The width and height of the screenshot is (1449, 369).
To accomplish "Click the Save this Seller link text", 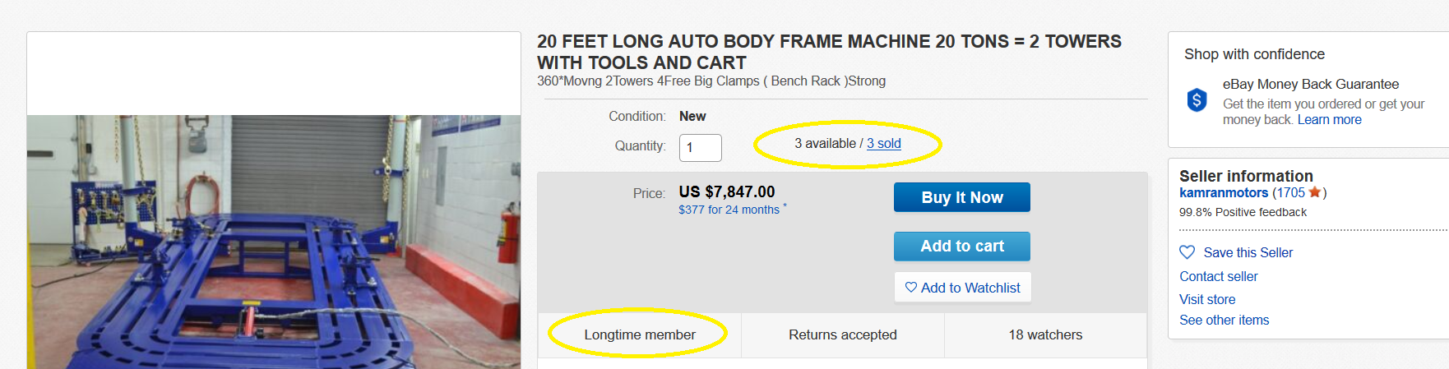I will (x=1248, y=252).
